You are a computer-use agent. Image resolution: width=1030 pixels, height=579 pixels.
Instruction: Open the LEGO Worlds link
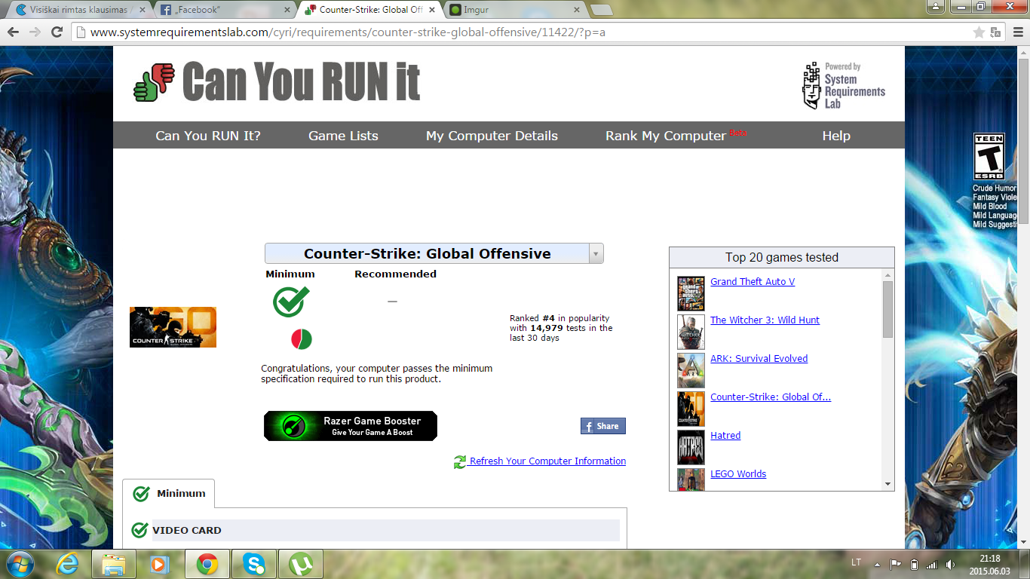[738, 473]
